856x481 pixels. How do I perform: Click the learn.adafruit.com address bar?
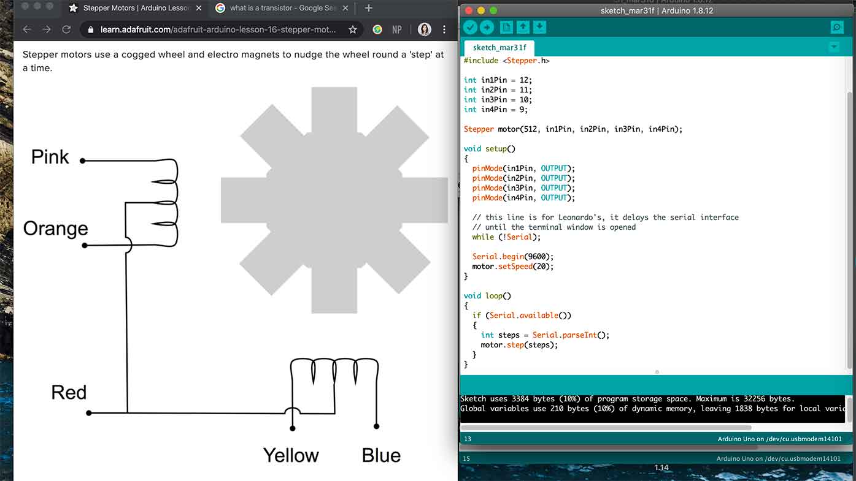(x=222, y=29)
